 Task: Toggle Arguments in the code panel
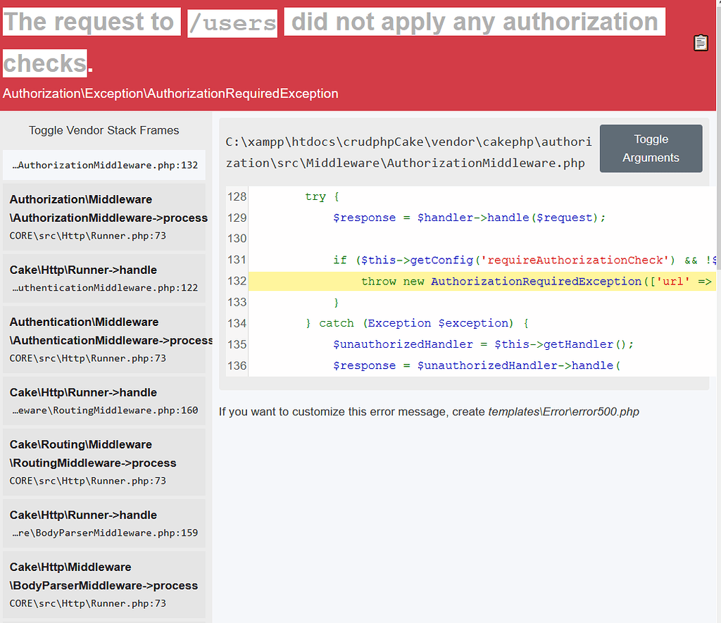tap(650, 149)
